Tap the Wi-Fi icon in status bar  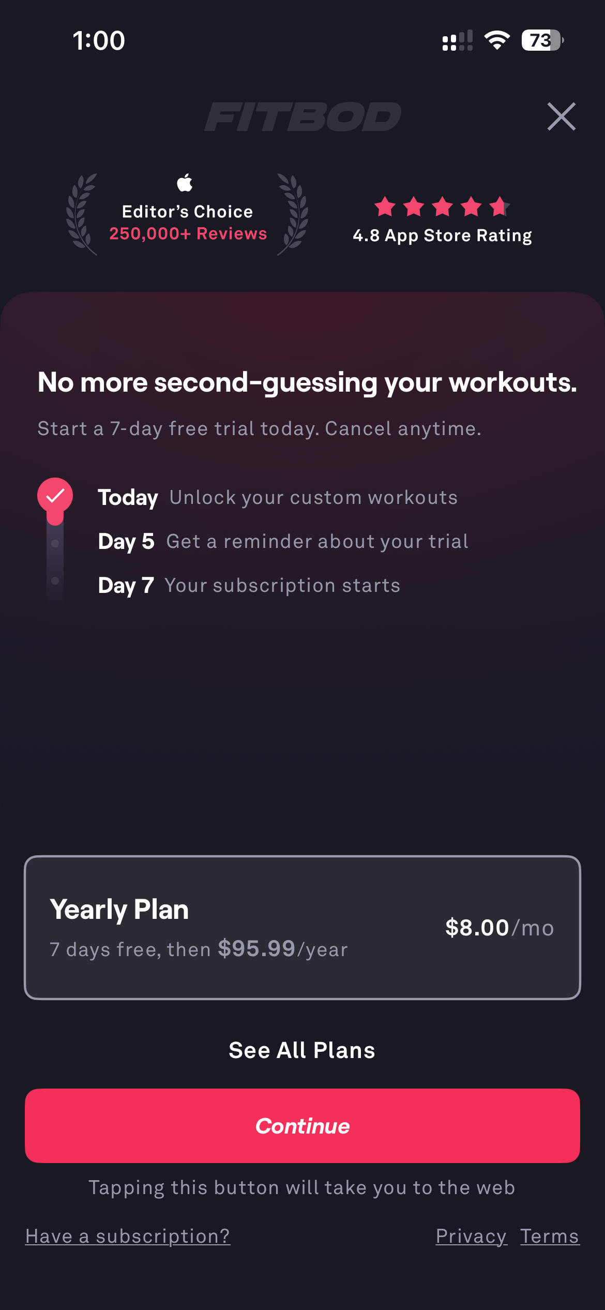[x=497, y=40]
